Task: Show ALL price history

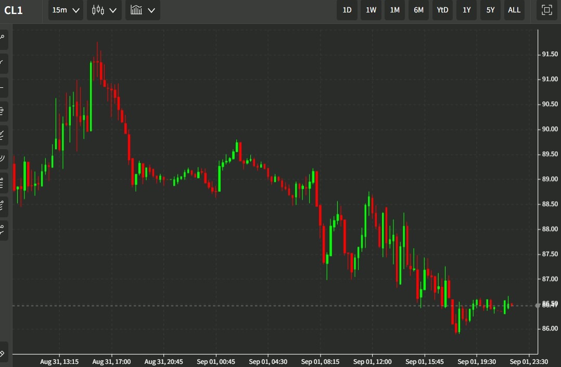Action: tap(514, 10)
